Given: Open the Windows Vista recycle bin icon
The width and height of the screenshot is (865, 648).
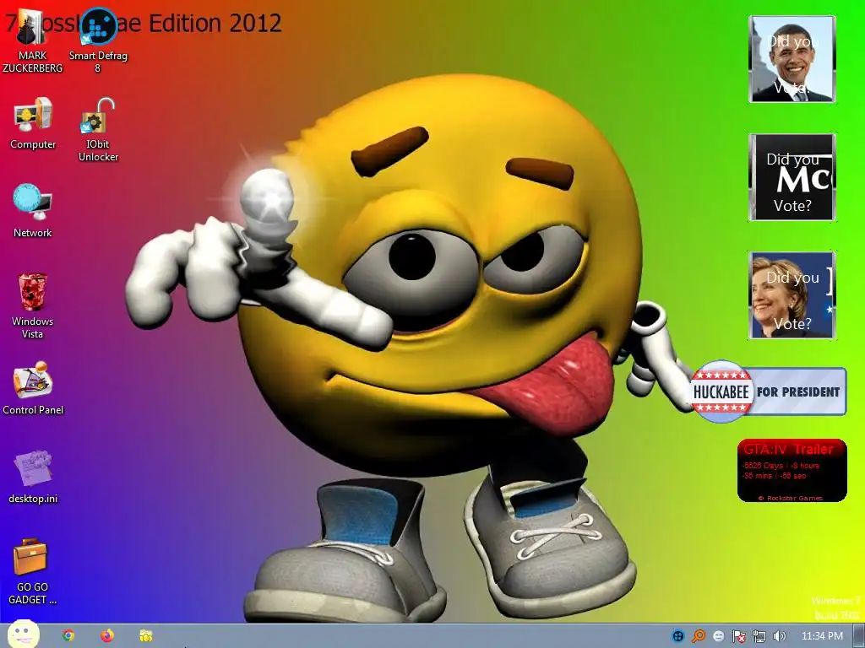Looking at the screenshot, I should click(x=33, y=305).
